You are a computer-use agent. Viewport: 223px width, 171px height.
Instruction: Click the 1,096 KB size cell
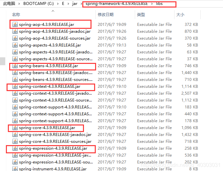(x=190, y=128)
